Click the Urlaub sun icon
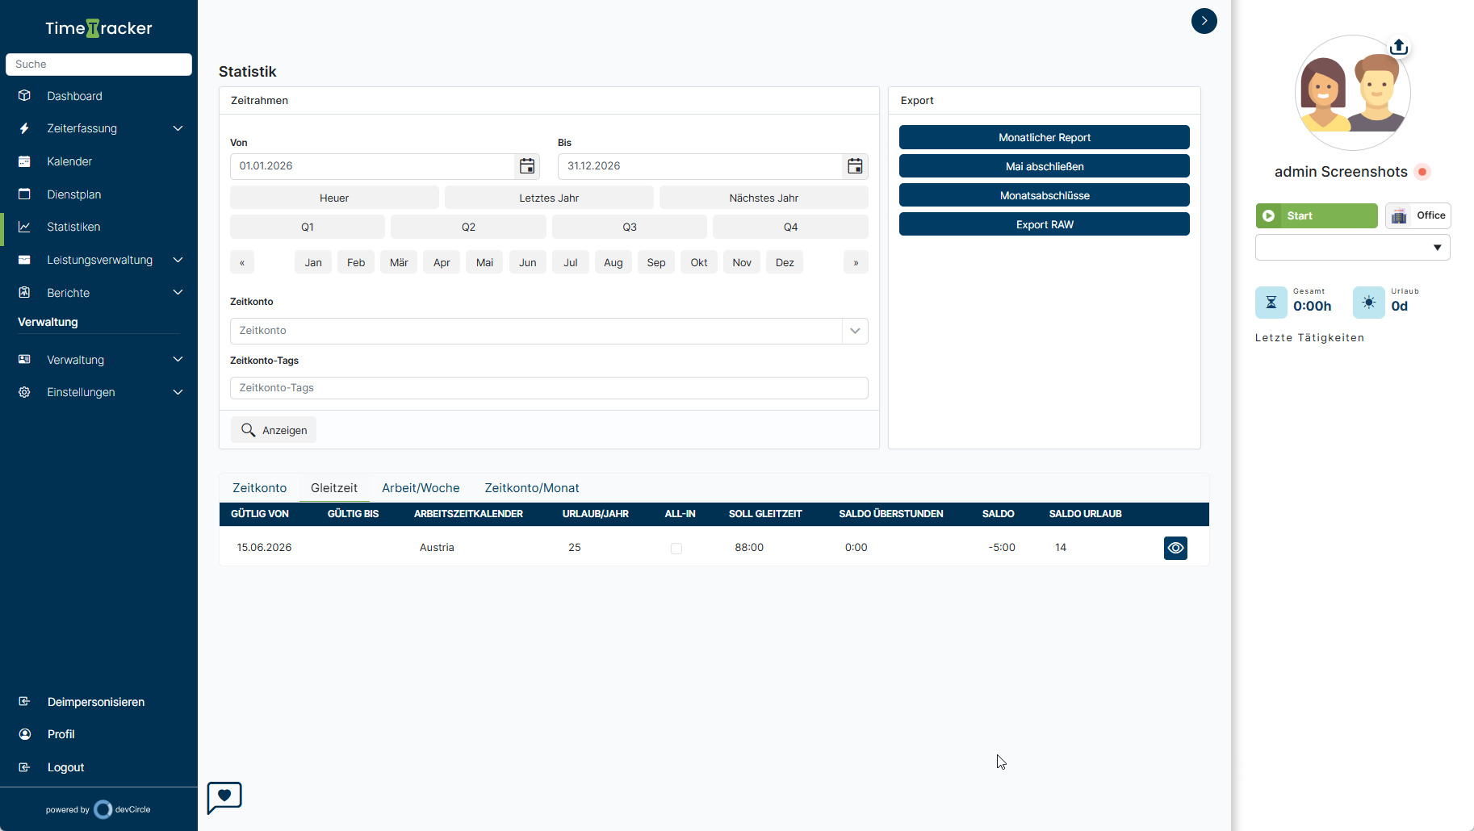Viewport: 1474px width, 831px height. click(x=1369, y=303)
